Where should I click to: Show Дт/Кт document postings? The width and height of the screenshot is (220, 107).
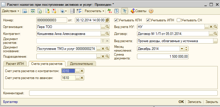(110, 11)
